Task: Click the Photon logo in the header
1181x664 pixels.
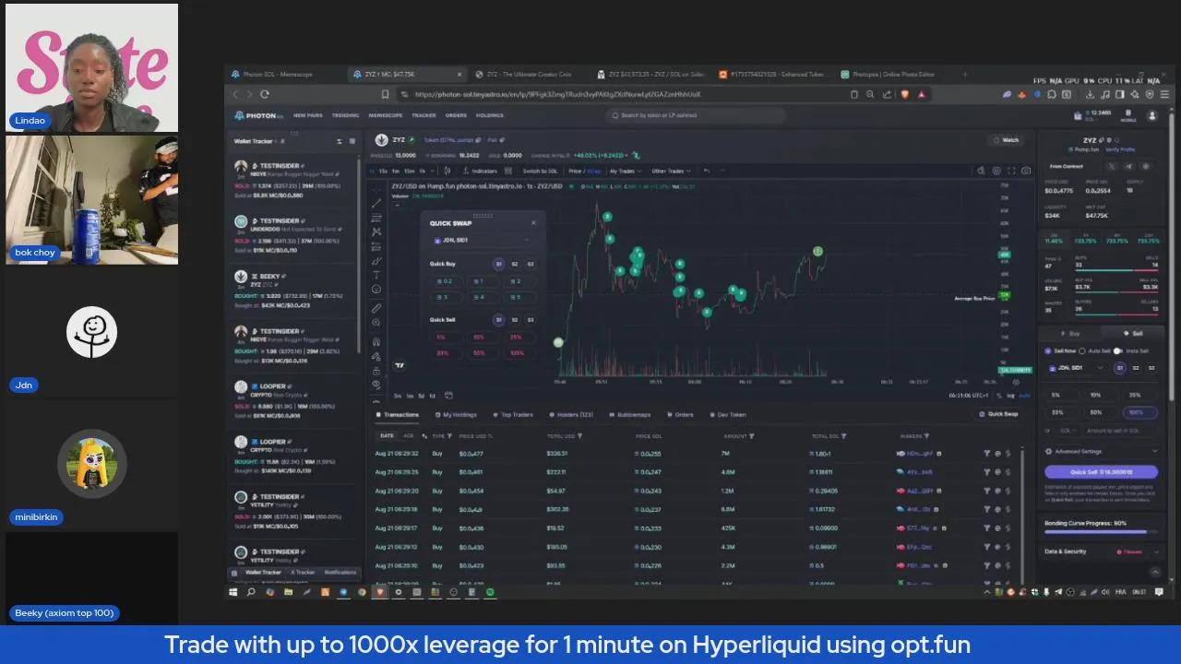Action: tap(257, 116)
